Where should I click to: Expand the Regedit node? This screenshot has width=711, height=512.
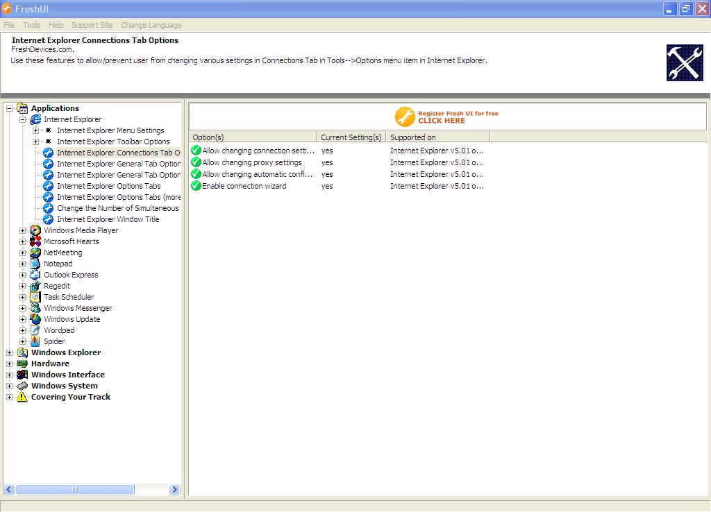22,286
